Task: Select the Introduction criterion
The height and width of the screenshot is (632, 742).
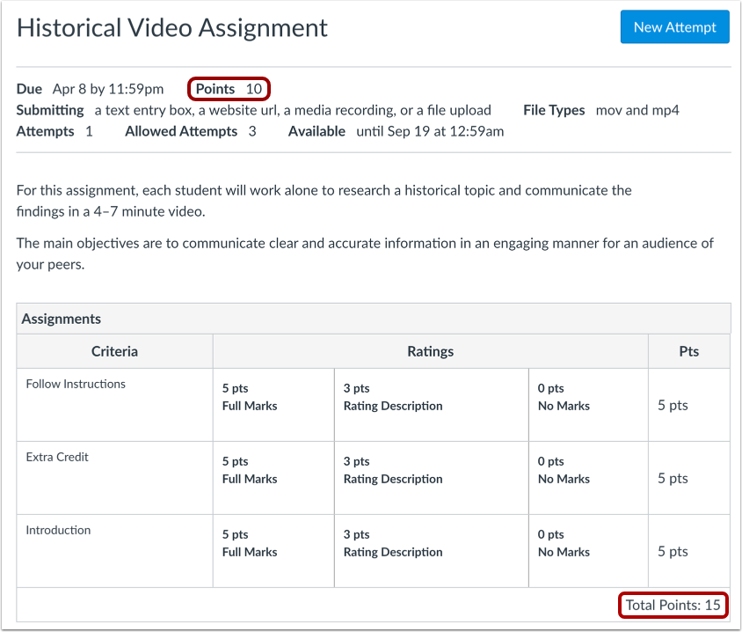Action: (58, 529)
